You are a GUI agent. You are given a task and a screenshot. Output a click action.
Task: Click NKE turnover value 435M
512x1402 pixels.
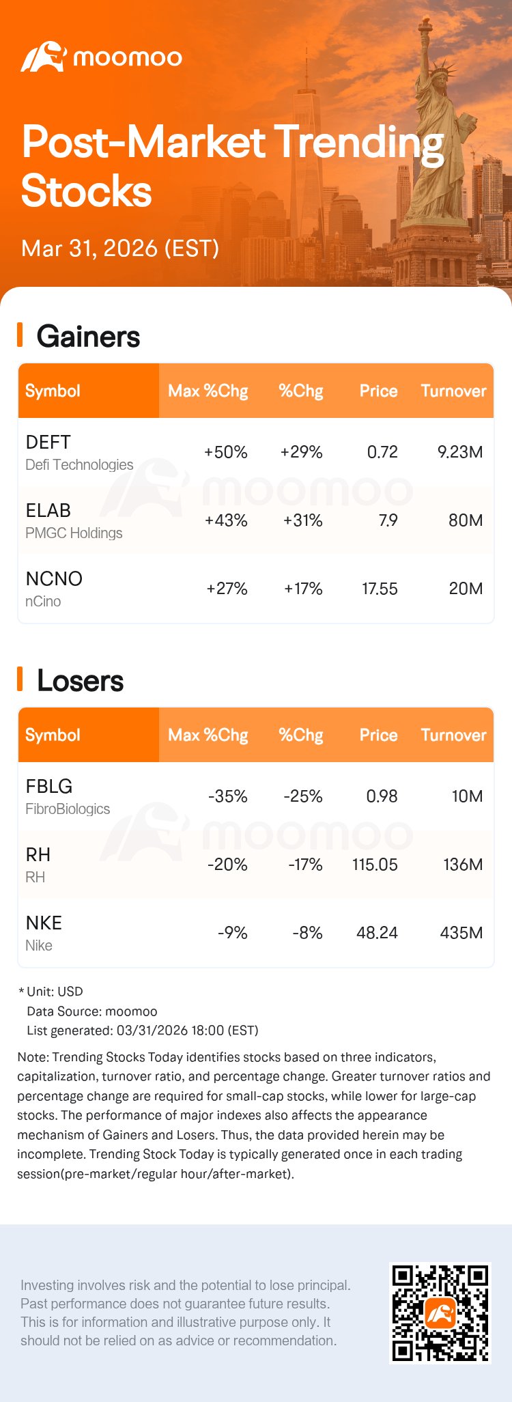click(461, 933)
